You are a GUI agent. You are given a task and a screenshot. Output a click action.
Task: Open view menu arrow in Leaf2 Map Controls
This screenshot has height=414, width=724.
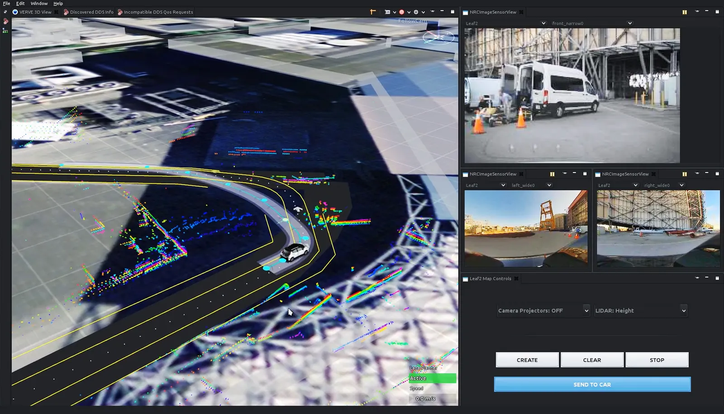tap(697, 278)
